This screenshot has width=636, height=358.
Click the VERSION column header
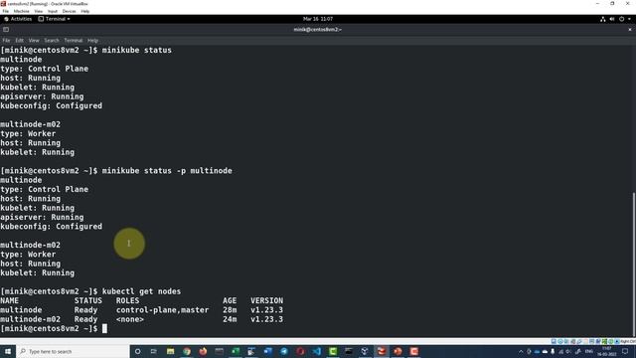point(266,300)
